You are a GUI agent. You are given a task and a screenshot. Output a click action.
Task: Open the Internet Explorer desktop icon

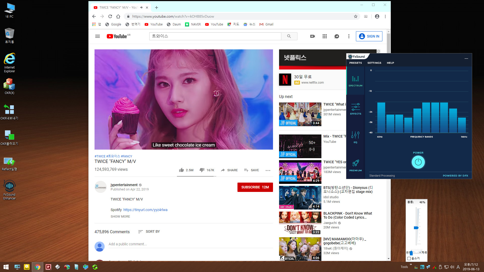[x=9, y=63]
